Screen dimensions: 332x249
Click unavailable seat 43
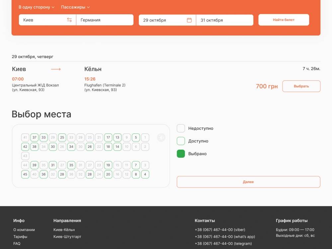[25, 156]
